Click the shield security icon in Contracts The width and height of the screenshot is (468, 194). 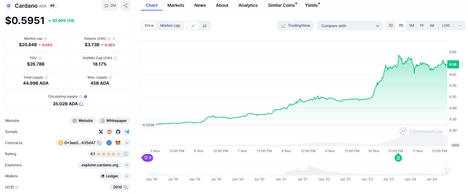coord(109,143)
